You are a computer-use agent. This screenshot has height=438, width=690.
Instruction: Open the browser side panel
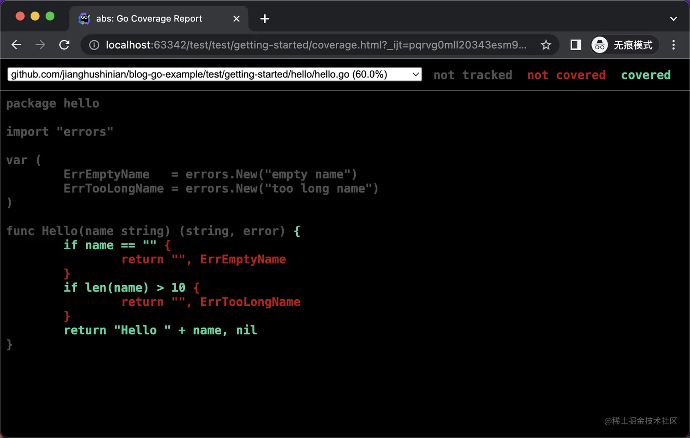(575, 45)
